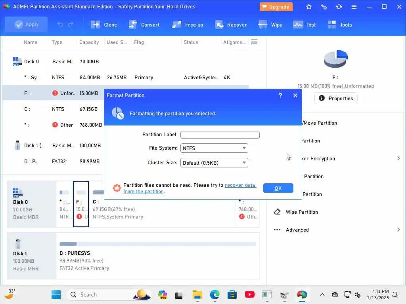This screenshot has width=406, height=304.
Task: Open the notification bell
Action: 395,294
